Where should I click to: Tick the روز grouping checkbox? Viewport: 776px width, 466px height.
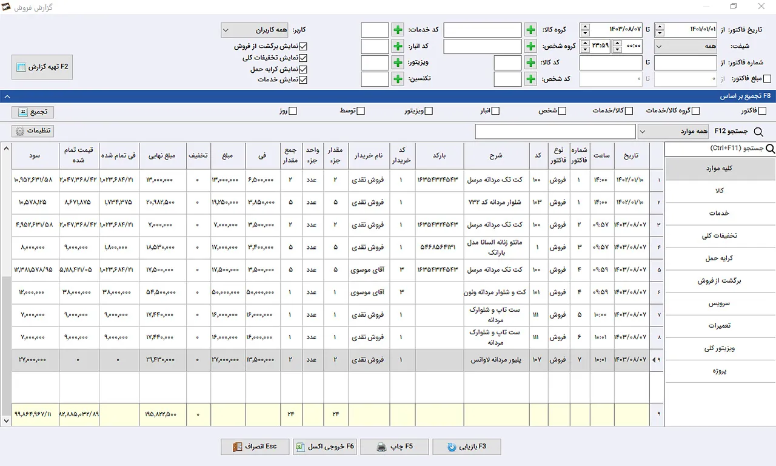[x=293, y=111]
